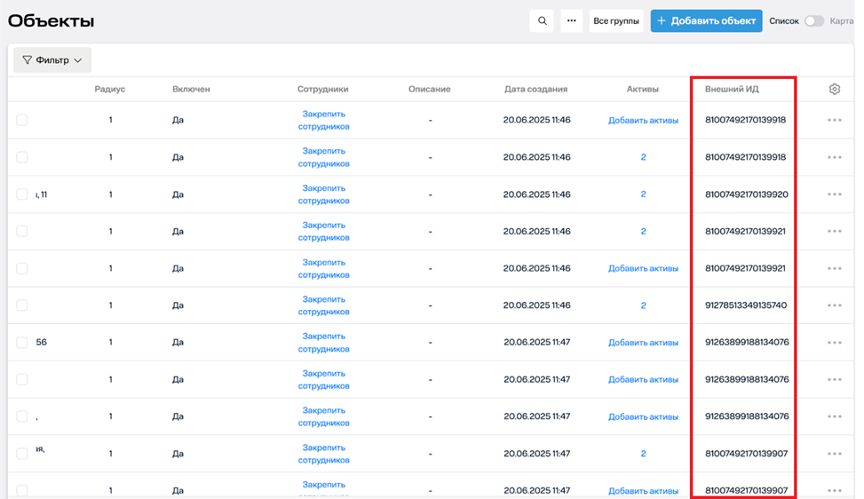The image size is (864, 499).
Task: Click Добавить активы link in first row
Action: click(x=643, y=121)
